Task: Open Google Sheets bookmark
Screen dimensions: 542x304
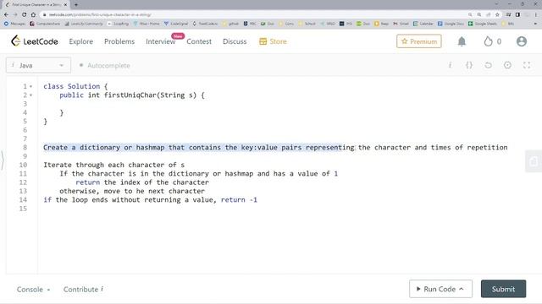Action: pos(482,24)
